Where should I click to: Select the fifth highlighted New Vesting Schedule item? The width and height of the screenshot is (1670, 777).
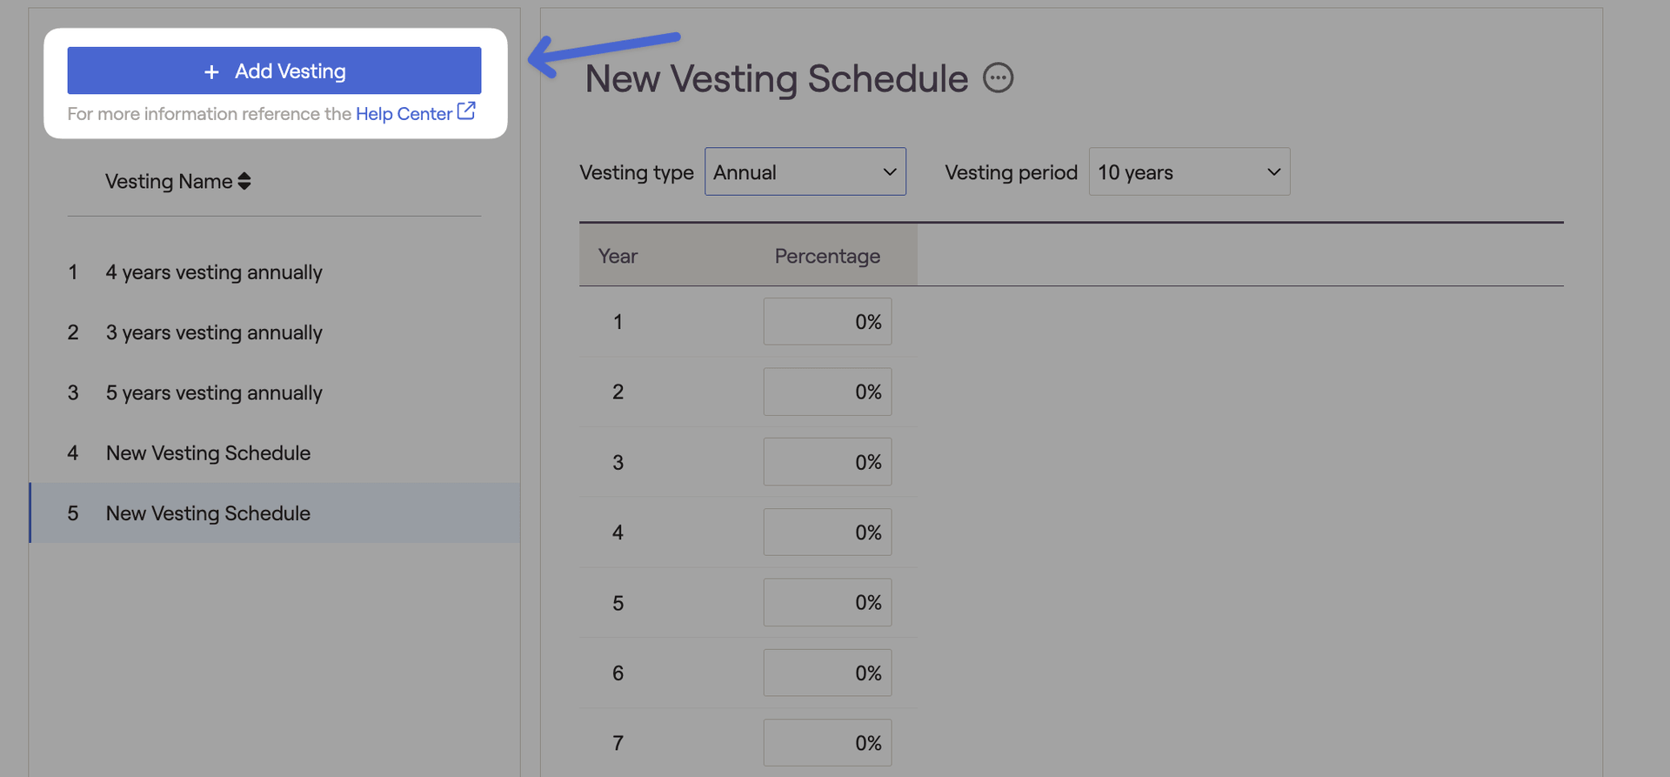point(208,513)
